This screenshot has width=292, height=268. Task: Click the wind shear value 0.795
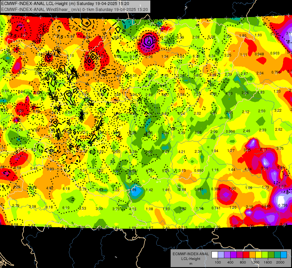point(276,72)
